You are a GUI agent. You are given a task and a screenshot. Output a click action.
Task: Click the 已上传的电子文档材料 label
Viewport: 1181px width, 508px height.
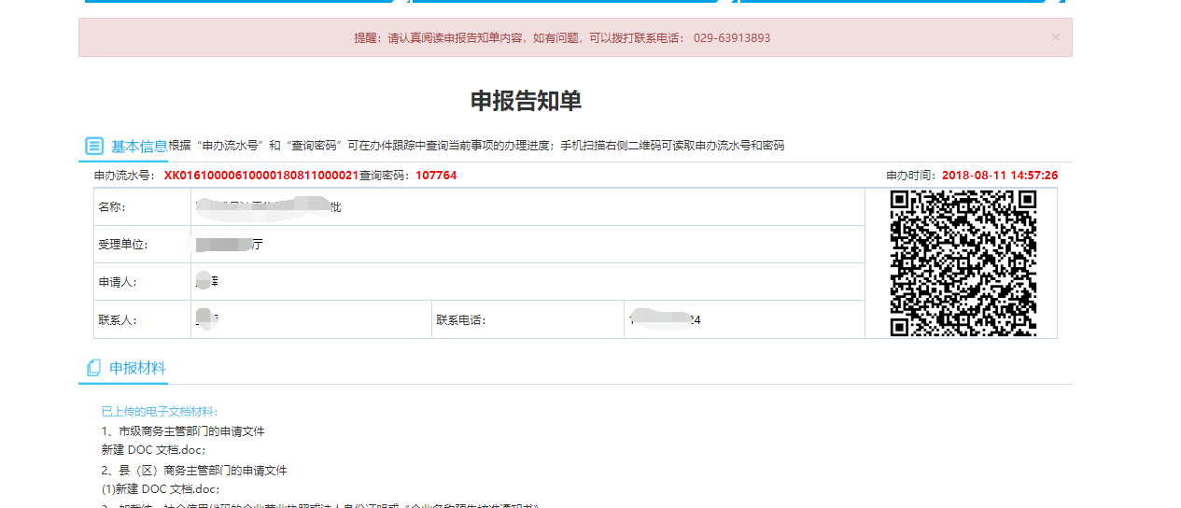pos(159,412)
